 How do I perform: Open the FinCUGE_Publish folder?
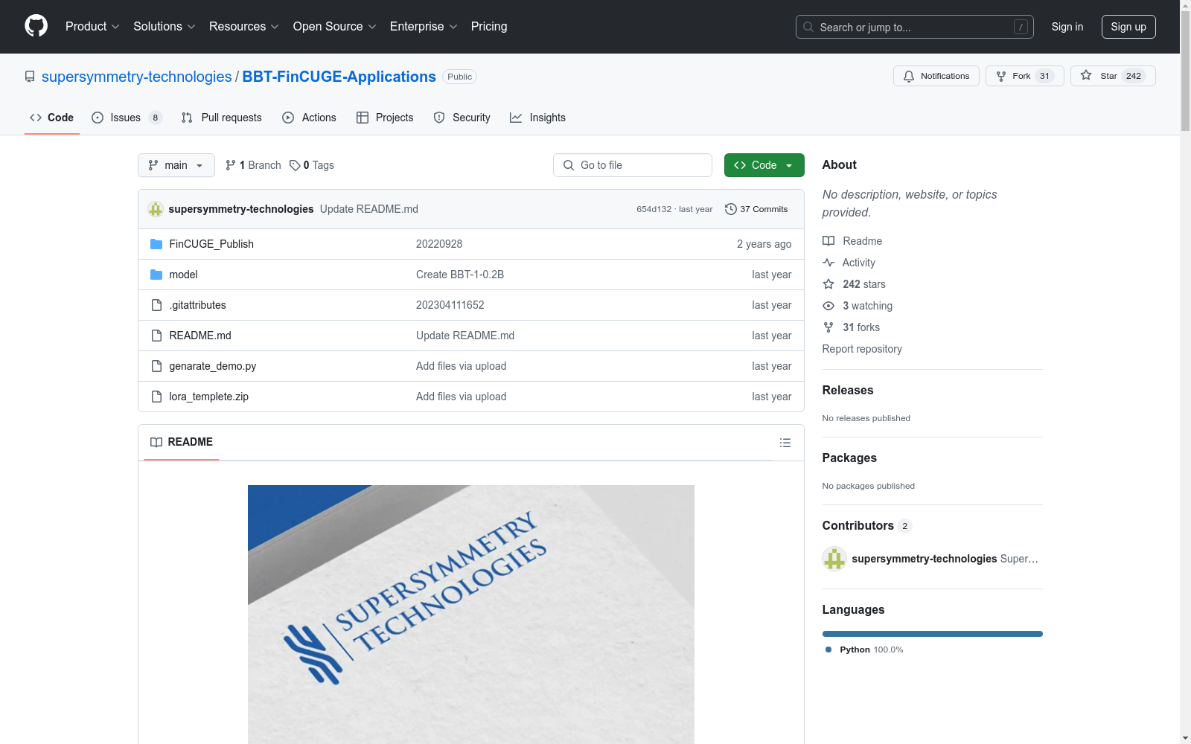click(x=211, y=244)
